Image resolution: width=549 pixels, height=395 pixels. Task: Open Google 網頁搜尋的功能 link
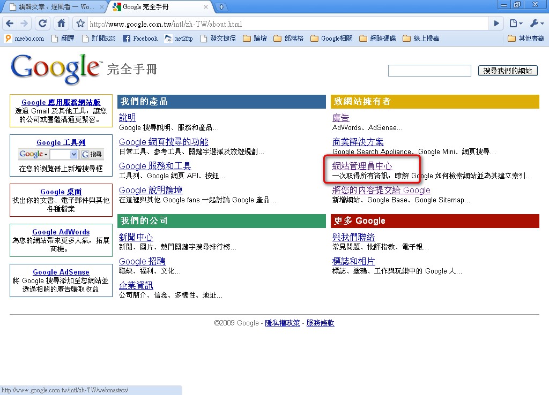(x=164, y=142)
